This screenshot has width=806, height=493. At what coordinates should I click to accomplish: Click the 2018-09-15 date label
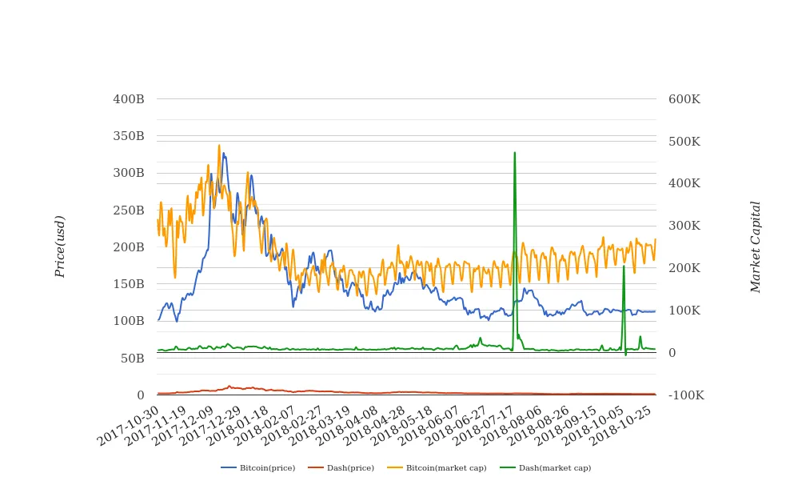click(566, 425)
